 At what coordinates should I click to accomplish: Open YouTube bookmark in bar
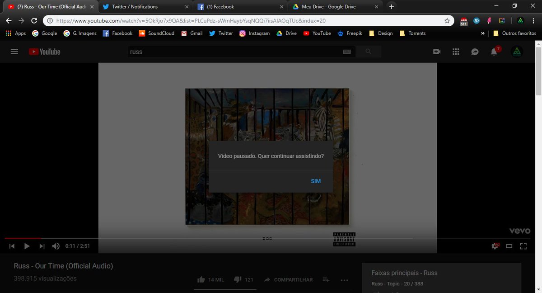(317, 33)
